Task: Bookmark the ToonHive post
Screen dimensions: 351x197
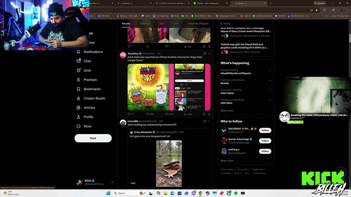Action: (x=204, y=114)
